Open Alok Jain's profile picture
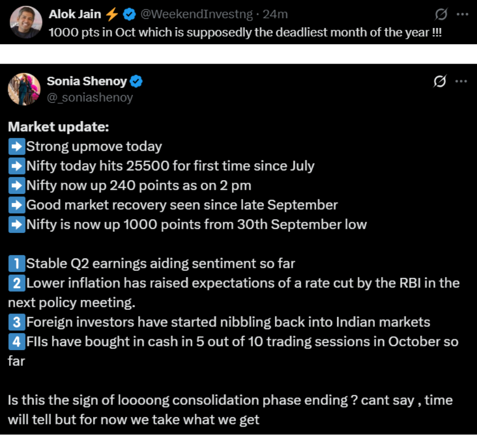The image size is (477, 435). tap(24, 22)
